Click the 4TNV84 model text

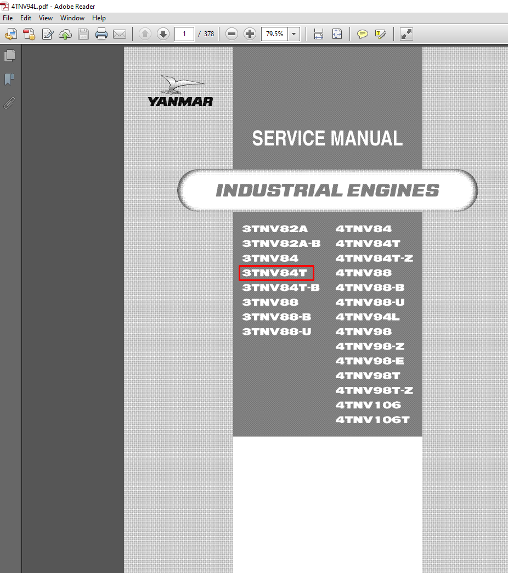(x=363, y=229)
